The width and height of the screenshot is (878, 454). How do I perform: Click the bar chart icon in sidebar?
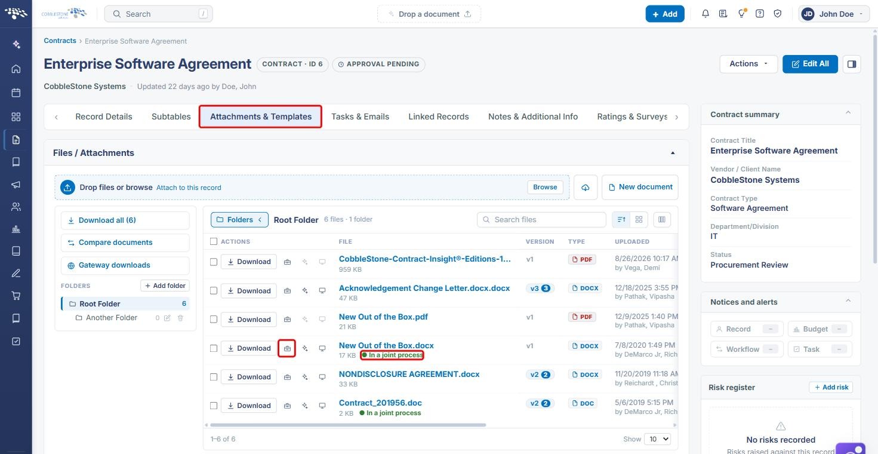[x=16, y=229]
